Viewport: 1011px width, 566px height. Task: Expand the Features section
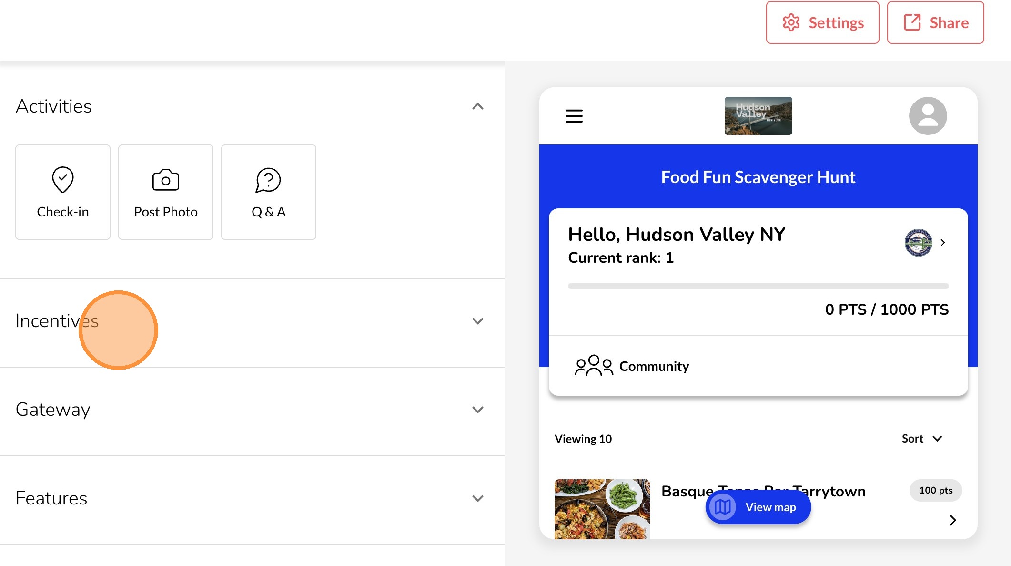[478, 498]
